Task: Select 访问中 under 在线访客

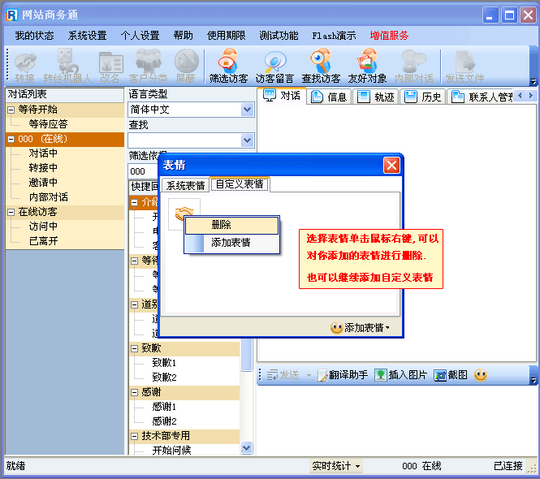Action: click(x=43, y=227)
